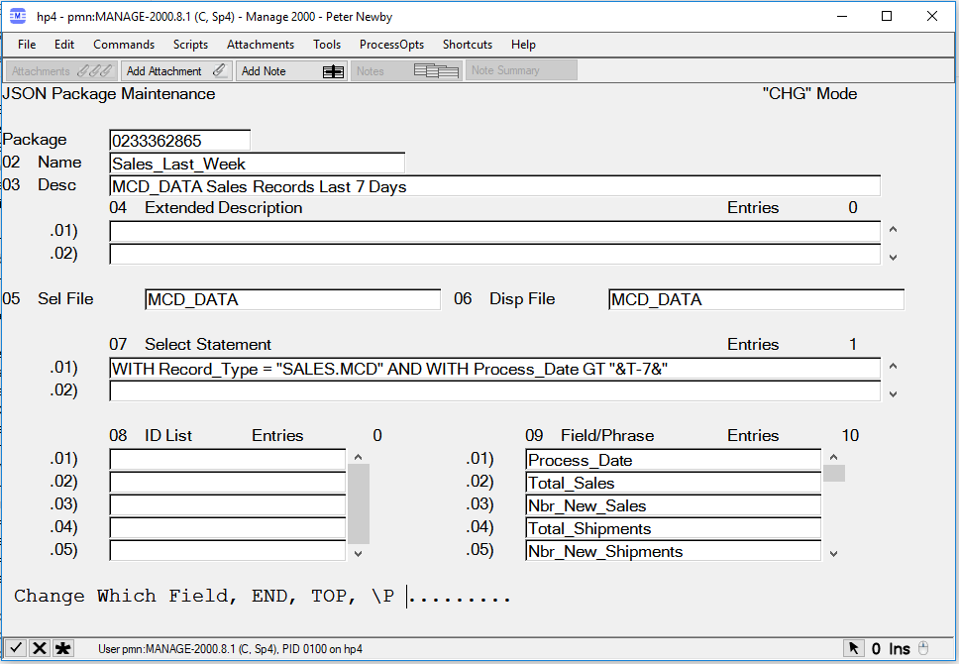This screenshot has width=959, height=664.
Task: Click the Disp File field MCD_DATA
Action: click(756, 299)
